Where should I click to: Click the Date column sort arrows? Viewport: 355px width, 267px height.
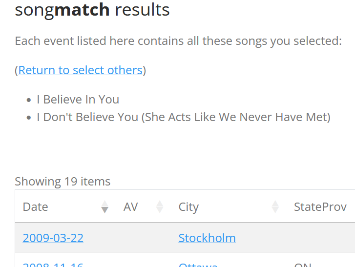coord(104,207)
